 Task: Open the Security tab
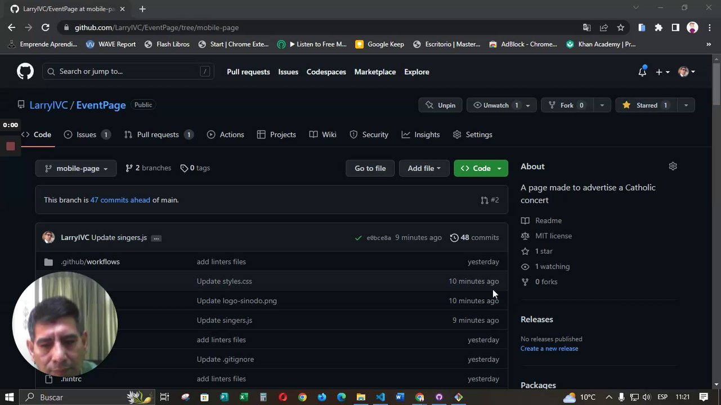click(369, 134)
